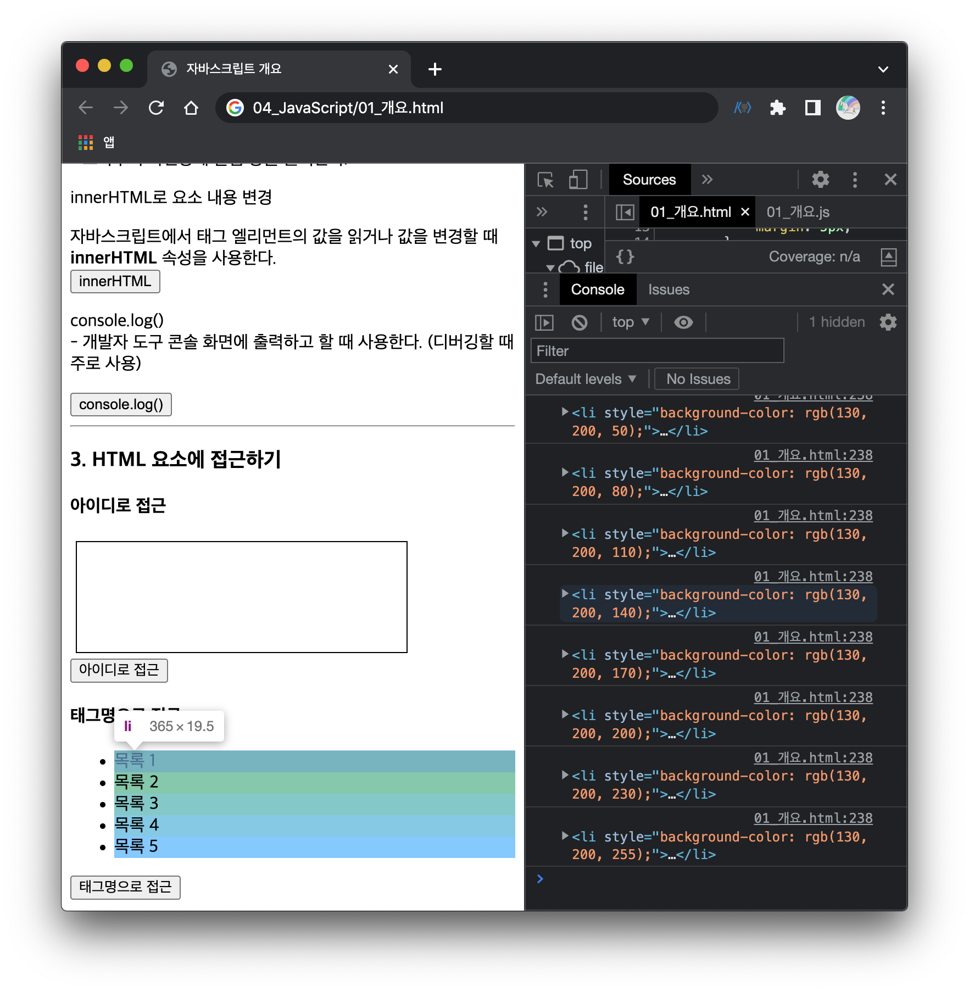
Task: Expand the li element with rgb(130, 200, 200)
Action: (564, 715)
